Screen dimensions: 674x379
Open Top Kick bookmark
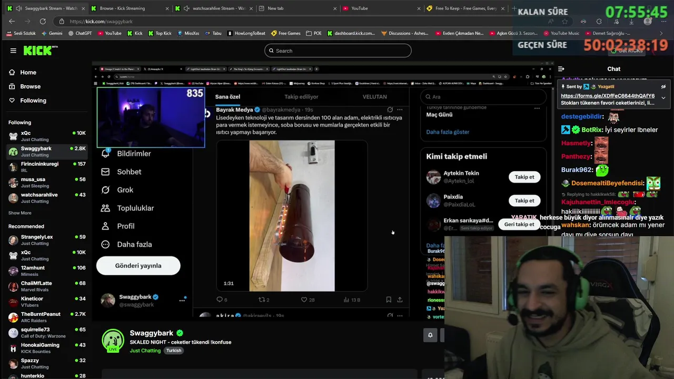tap(160, 33)
